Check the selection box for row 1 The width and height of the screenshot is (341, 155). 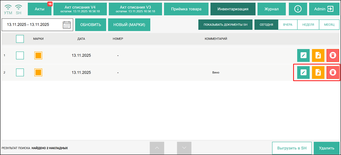tap(20, 56)
